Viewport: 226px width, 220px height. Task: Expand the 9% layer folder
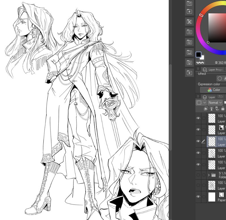(x=209, y=175)
